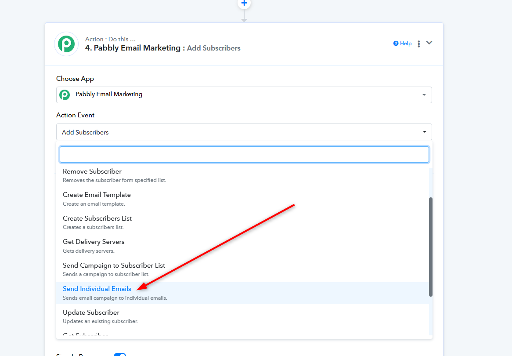Select Get Delivery Servers option
Screen dimensions: 512x356
tap(242, 246)
